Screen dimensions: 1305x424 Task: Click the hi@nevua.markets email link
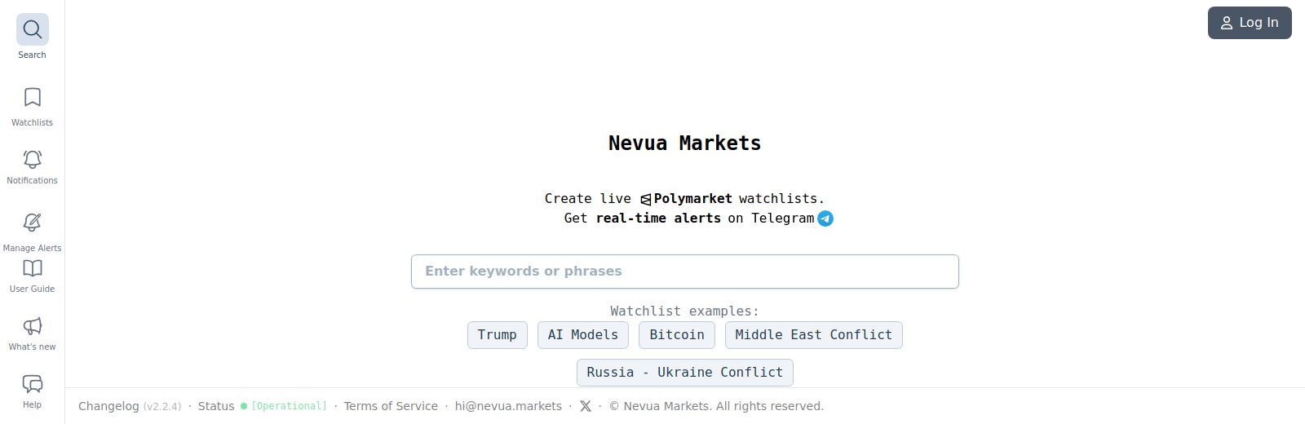click(508, 406)
